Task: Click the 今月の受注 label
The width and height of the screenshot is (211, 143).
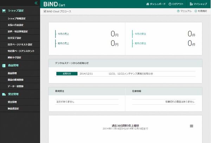Action: click(140, 34)
